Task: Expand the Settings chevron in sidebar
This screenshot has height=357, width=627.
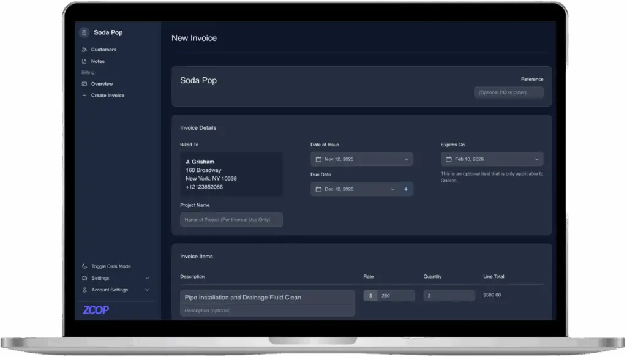Action: point(147,278)
